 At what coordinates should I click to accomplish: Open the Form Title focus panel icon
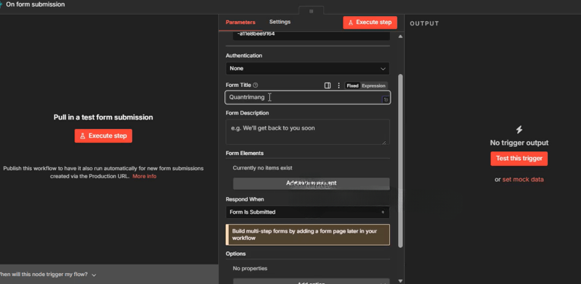(x=328, y=85)
